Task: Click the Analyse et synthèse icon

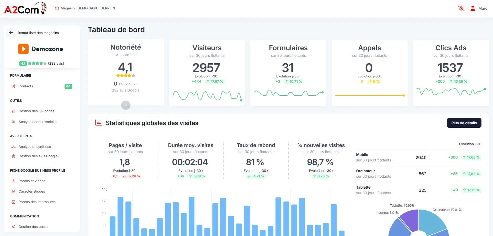Action: [13, 147]
